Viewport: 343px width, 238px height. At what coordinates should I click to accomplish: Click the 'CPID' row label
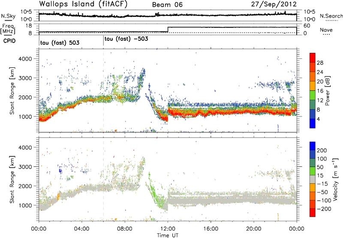(9, 41)
